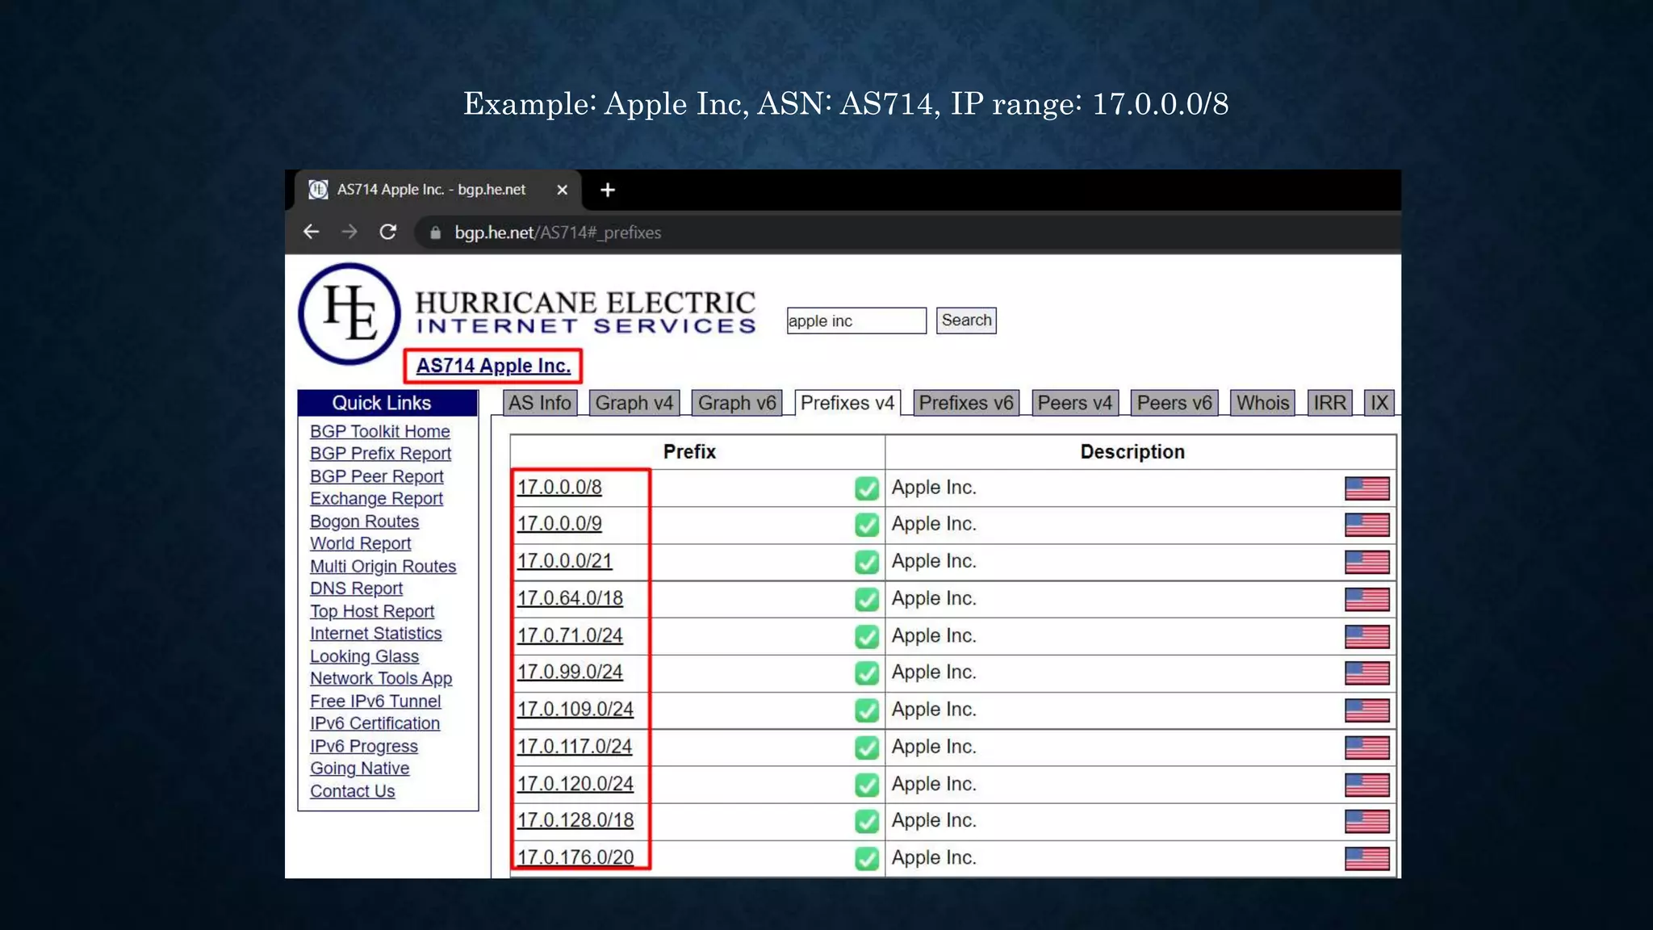Open prefix 17.0.64.0/18 link
The height and width of the screenshot is (930, 1653).
click(x=570, y=598)
